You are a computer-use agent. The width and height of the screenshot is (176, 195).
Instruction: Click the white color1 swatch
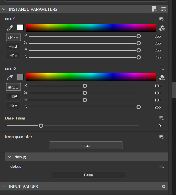[x=20, y=28]
